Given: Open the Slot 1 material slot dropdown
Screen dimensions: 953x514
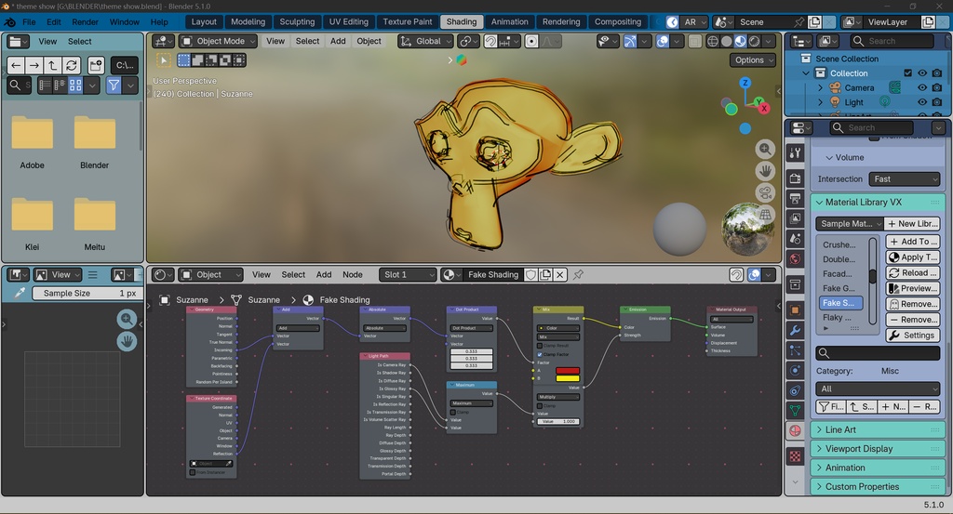Looking at the screenshot, I should click(408, 275).
